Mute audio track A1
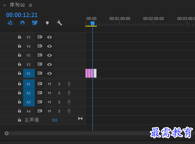This screenshot has height=144, width=195. [50, 84]
